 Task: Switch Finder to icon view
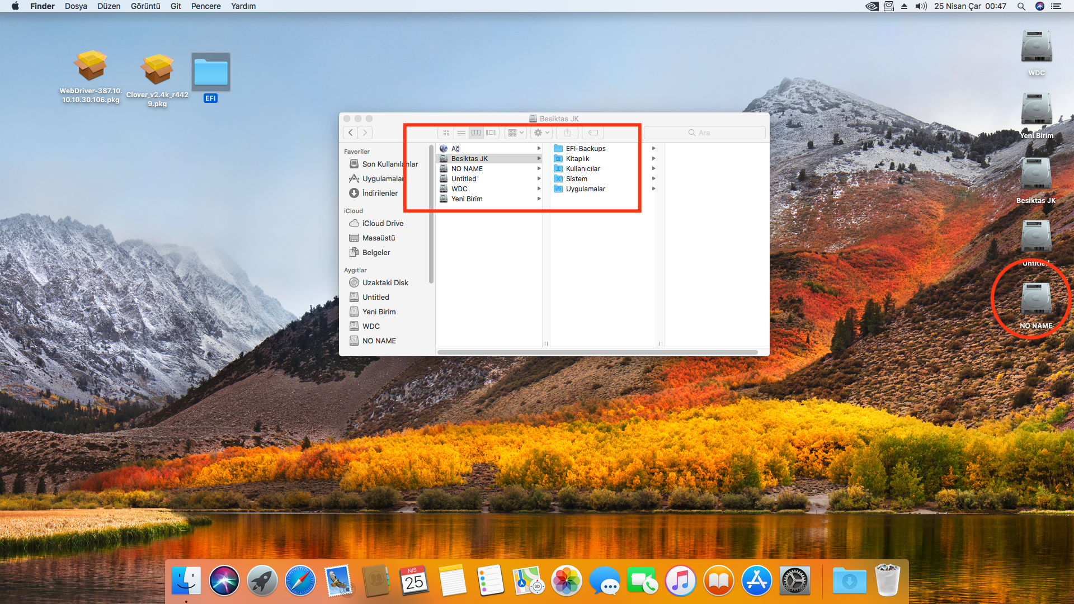(x=446, y=133)
